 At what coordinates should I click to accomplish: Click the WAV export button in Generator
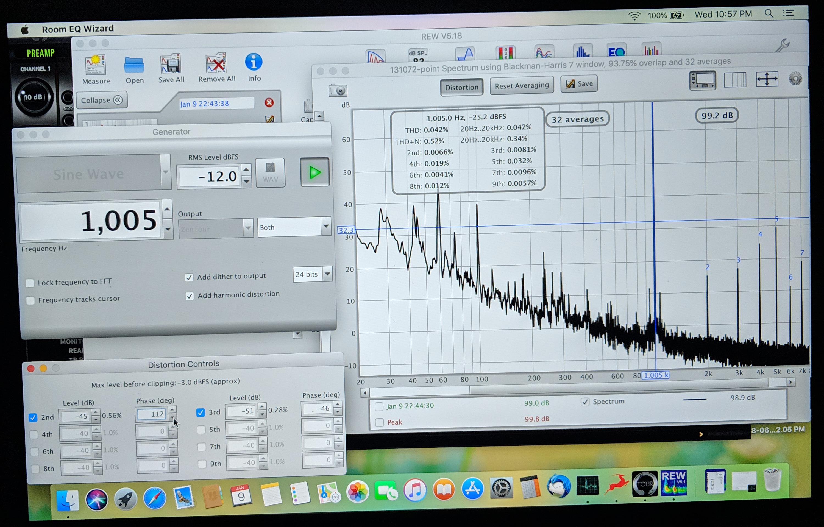coord(270,172)
